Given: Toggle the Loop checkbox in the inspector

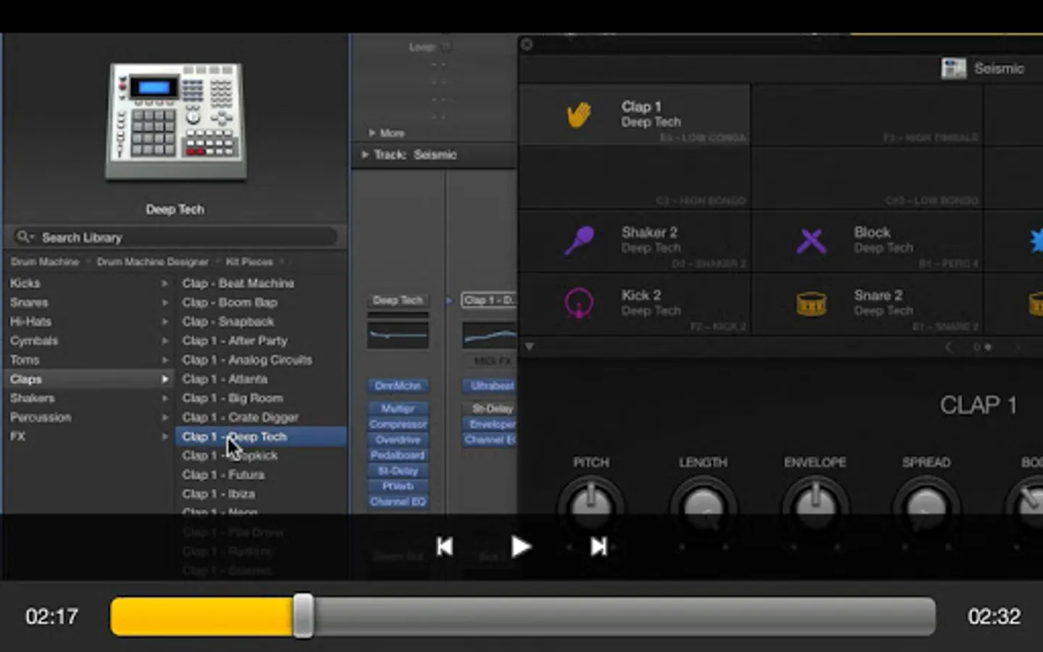Looking at the screenshot, I should coord(446,47).
